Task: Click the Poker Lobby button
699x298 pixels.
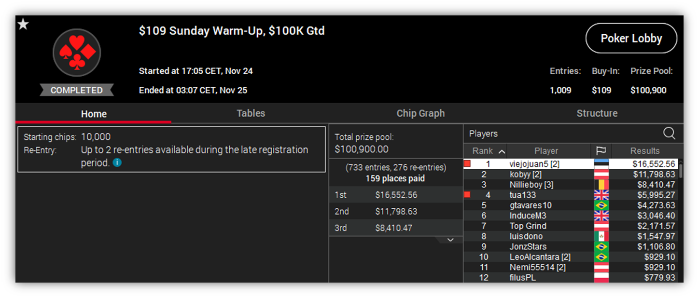Action: pos(631,39)
